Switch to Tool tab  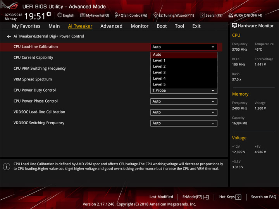[x=179, y=26]
